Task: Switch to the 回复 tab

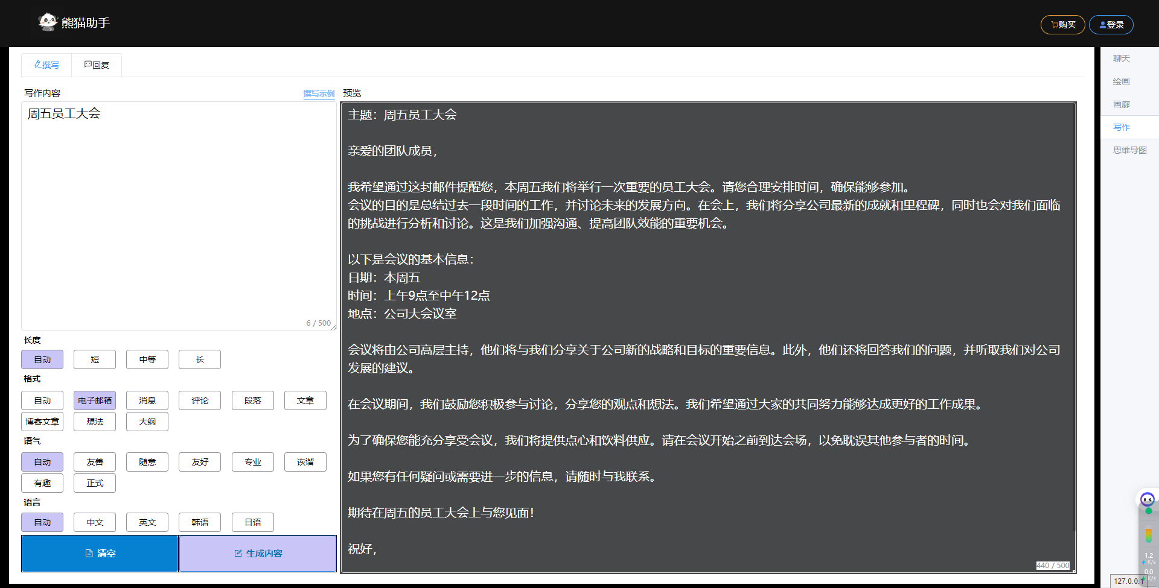Action: point(97,65)
